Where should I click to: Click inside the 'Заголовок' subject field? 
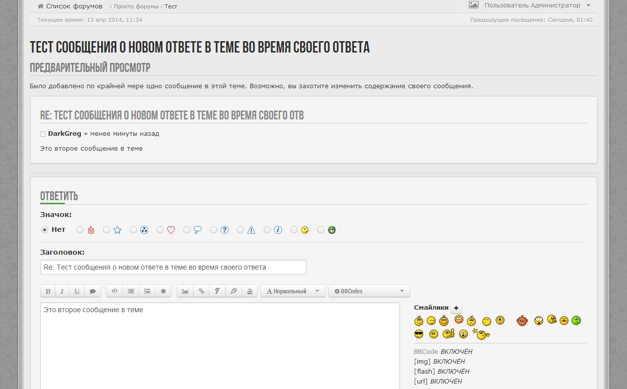coord(173,267)
